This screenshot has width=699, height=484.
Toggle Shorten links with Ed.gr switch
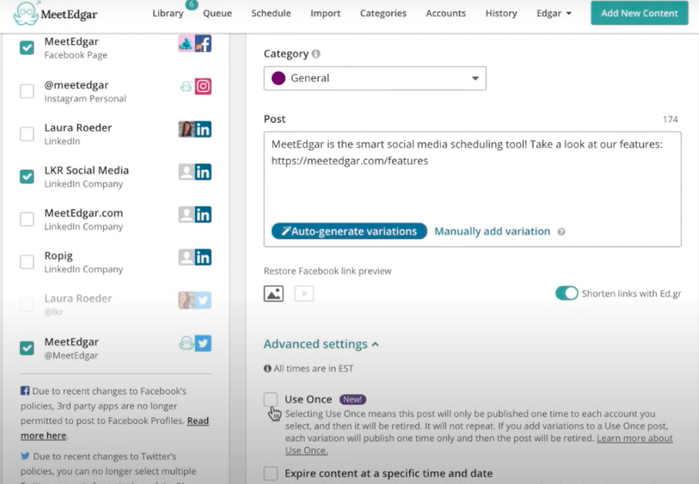pos(567,293)
